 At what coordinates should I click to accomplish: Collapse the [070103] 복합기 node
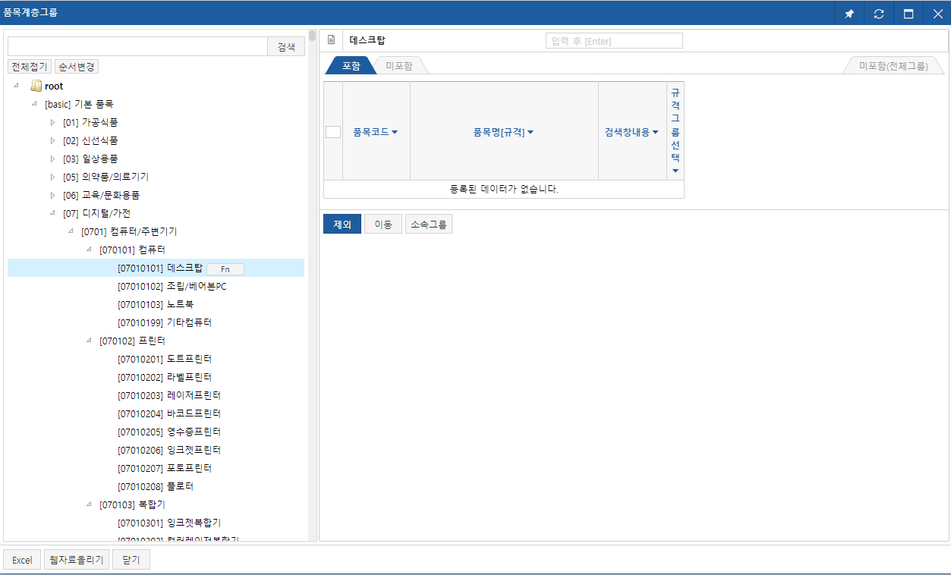(x=89, y=504)
